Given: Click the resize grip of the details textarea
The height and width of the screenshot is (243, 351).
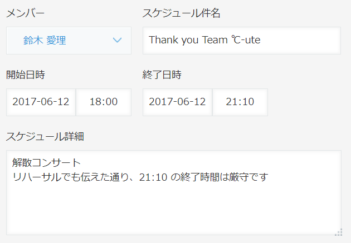Looking at the screenshot, I should 337,231.
